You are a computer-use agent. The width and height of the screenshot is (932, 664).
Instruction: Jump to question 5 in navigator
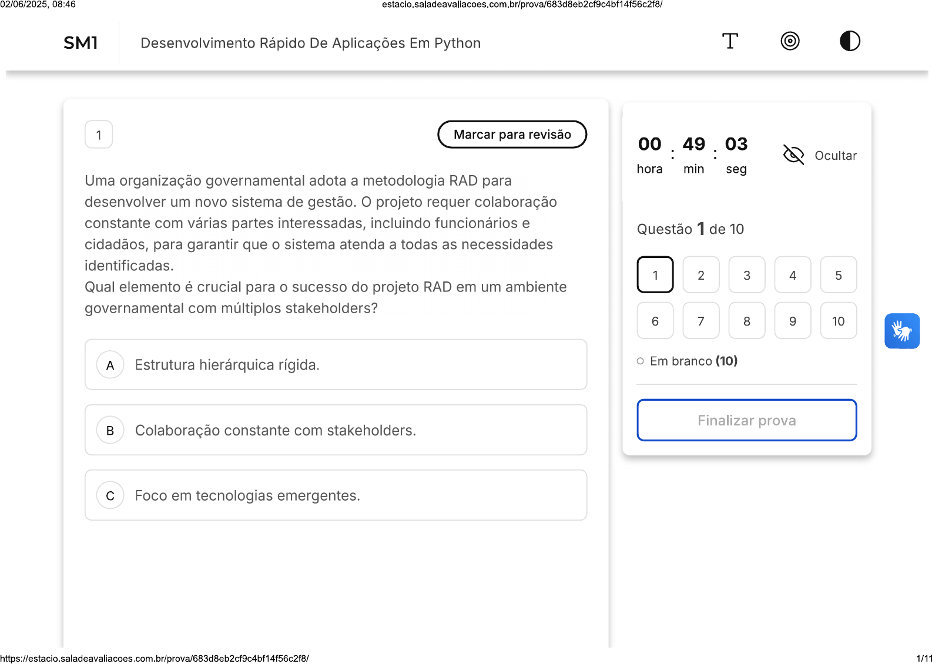pos(839,275)
